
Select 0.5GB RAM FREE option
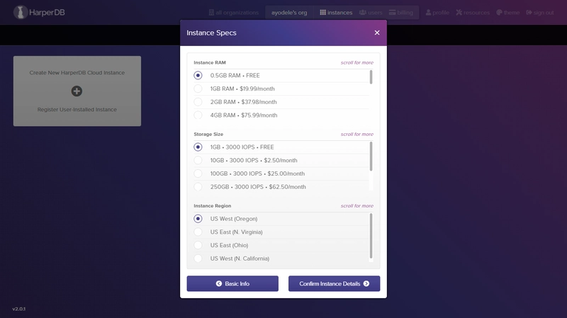[281, 76]
